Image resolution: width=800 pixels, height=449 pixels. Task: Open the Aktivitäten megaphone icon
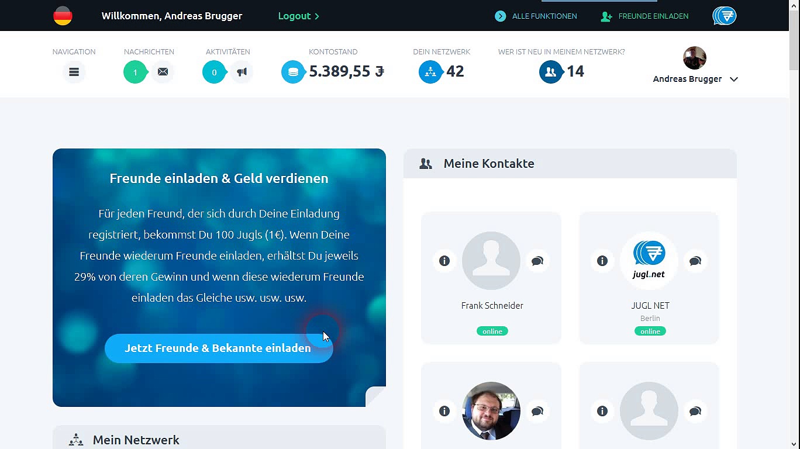click(242, 72)
